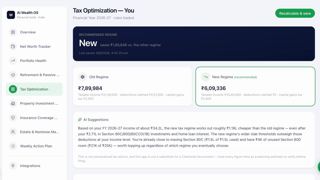
Task: Click the AI Wealth OS logo icon
Action: coord(11,15)
